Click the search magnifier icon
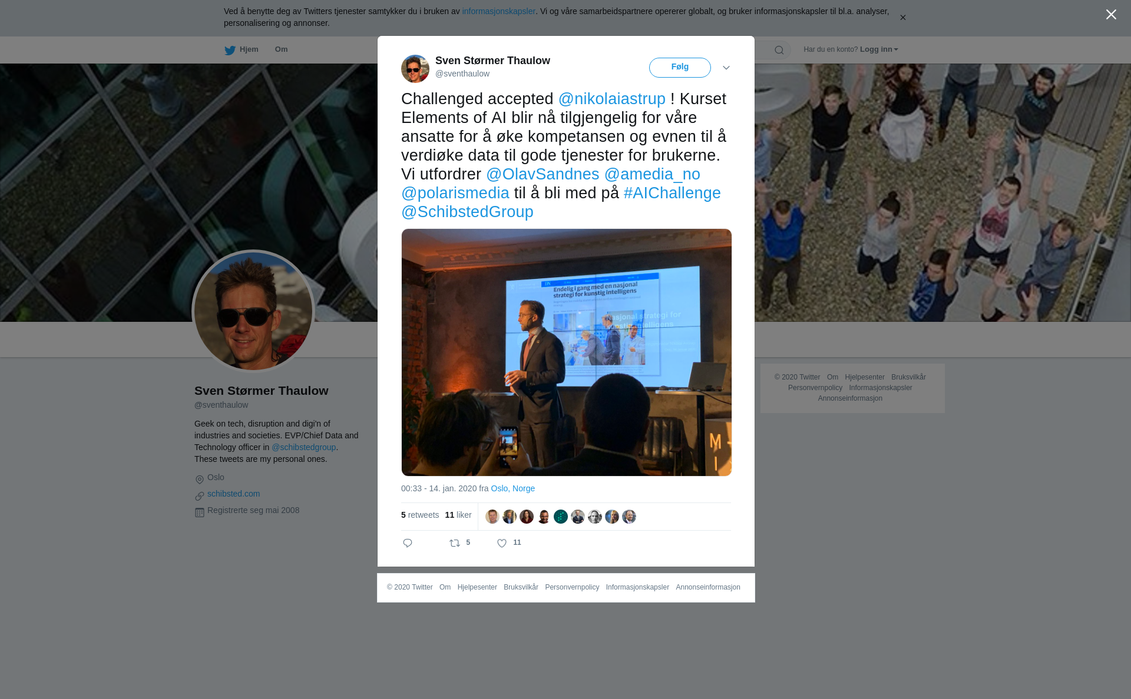Screen dimensions: 1131x699 (x=779, y=50)
